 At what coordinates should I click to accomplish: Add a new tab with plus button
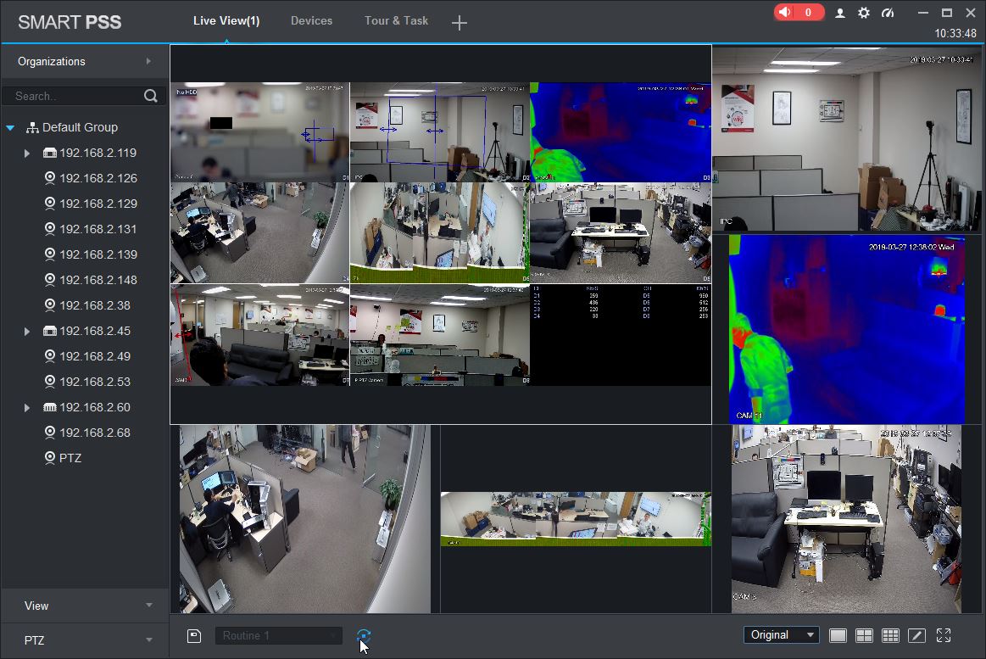pyautogui.click(x=459, y=23)
